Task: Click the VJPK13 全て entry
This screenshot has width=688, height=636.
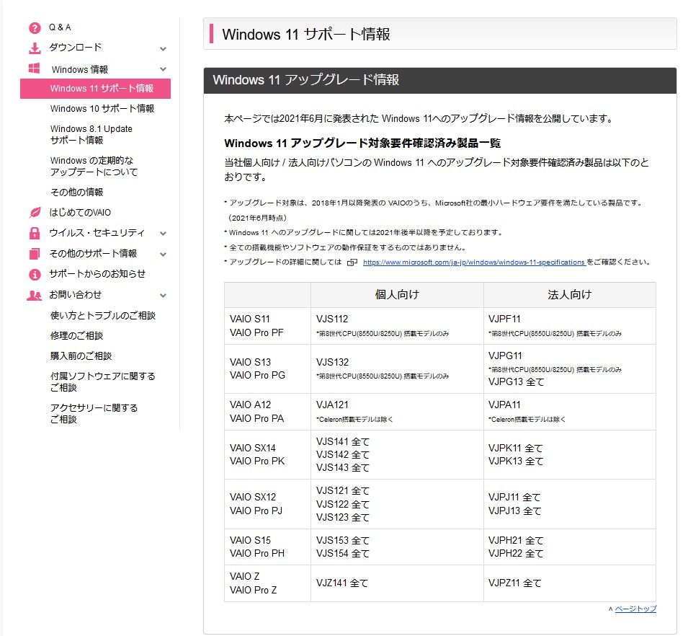Action: [516, 461]
